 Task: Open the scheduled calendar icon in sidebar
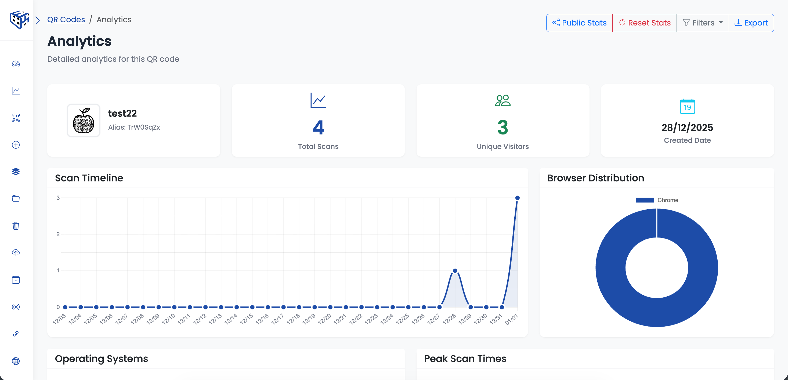pos(15,280)
